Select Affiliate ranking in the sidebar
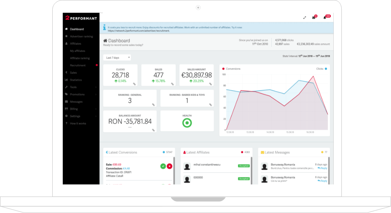Viewport: 391px width, 213px height. [80, 58]
